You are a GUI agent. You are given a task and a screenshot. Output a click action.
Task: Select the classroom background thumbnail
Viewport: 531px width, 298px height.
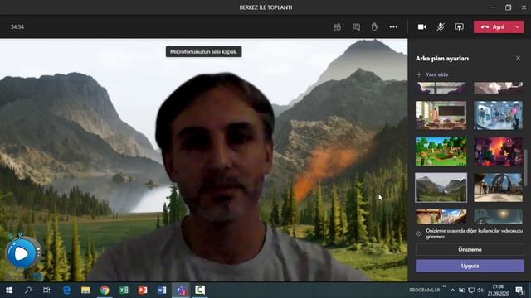[441, 115]
